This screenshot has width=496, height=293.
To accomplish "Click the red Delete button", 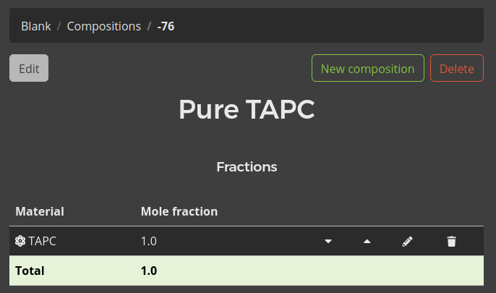I will click(456, 69).
